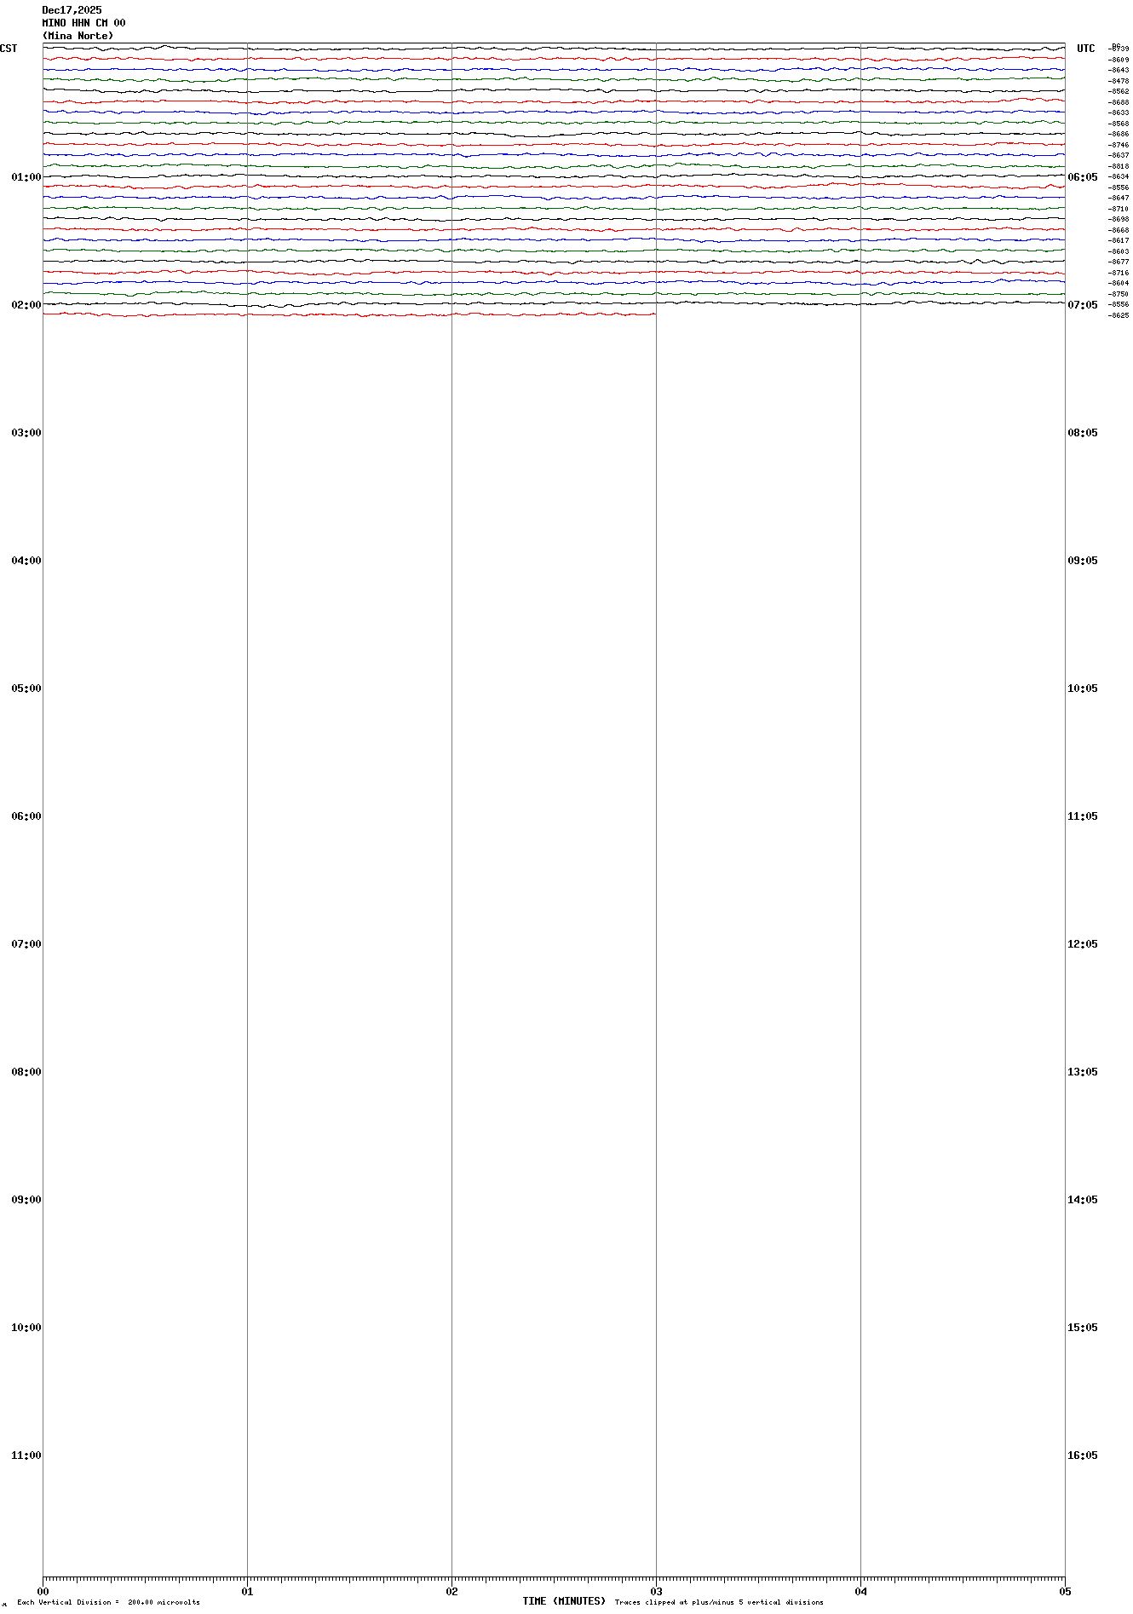This screenshot has height=1614, width=1133.
Task: Click the 05:00 CST time label
Action: click(26, 689)
